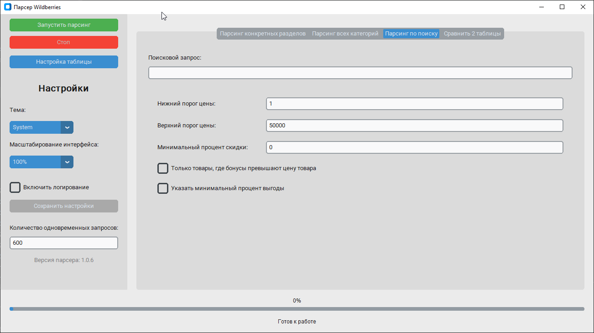Click the Поисковой запрос text field

(x=360, y=73)
